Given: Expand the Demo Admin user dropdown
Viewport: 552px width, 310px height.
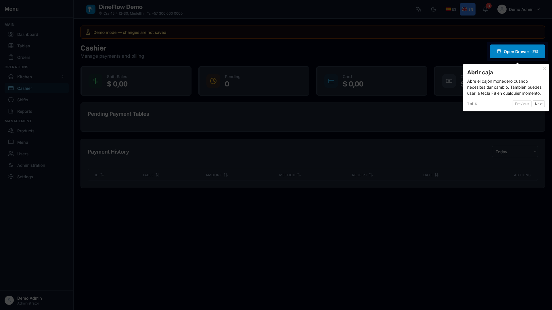Looking at the screenshot, I should 519,9.
